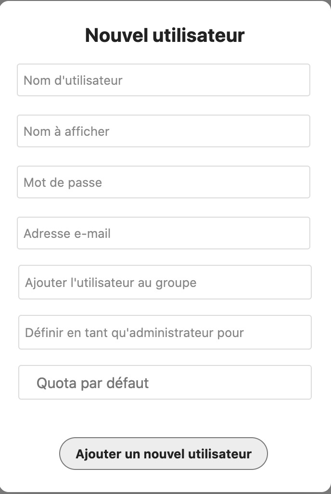
Task: Submit the new user form
Action: pos(164,454)
